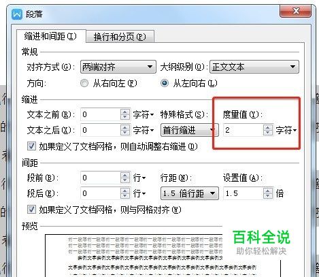319x277 pixels.
Task: Click the paragraph preview box
Action: point(163,255)
